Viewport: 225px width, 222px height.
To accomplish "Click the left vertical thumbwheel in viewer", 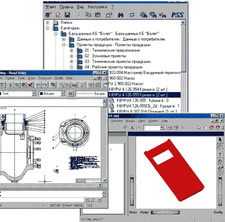I will 132,191.
